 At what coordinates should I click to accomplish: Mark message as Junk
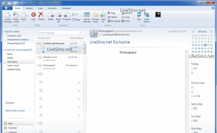tap(33, 17)
